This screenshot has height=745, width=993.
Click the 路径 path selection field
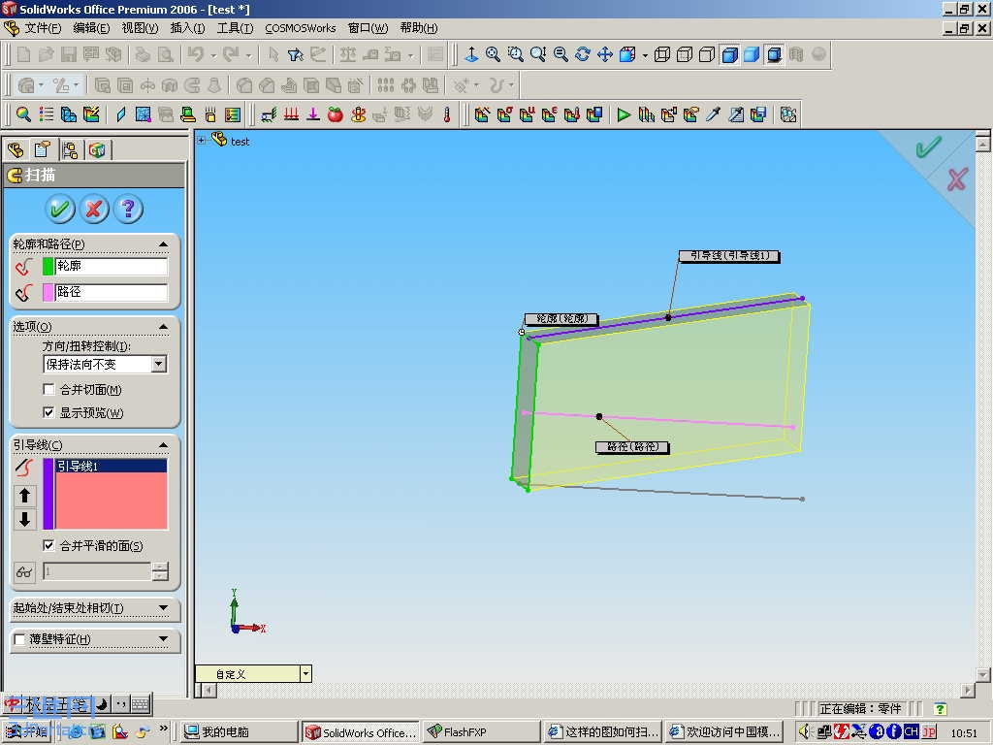[x=111, y=292]
